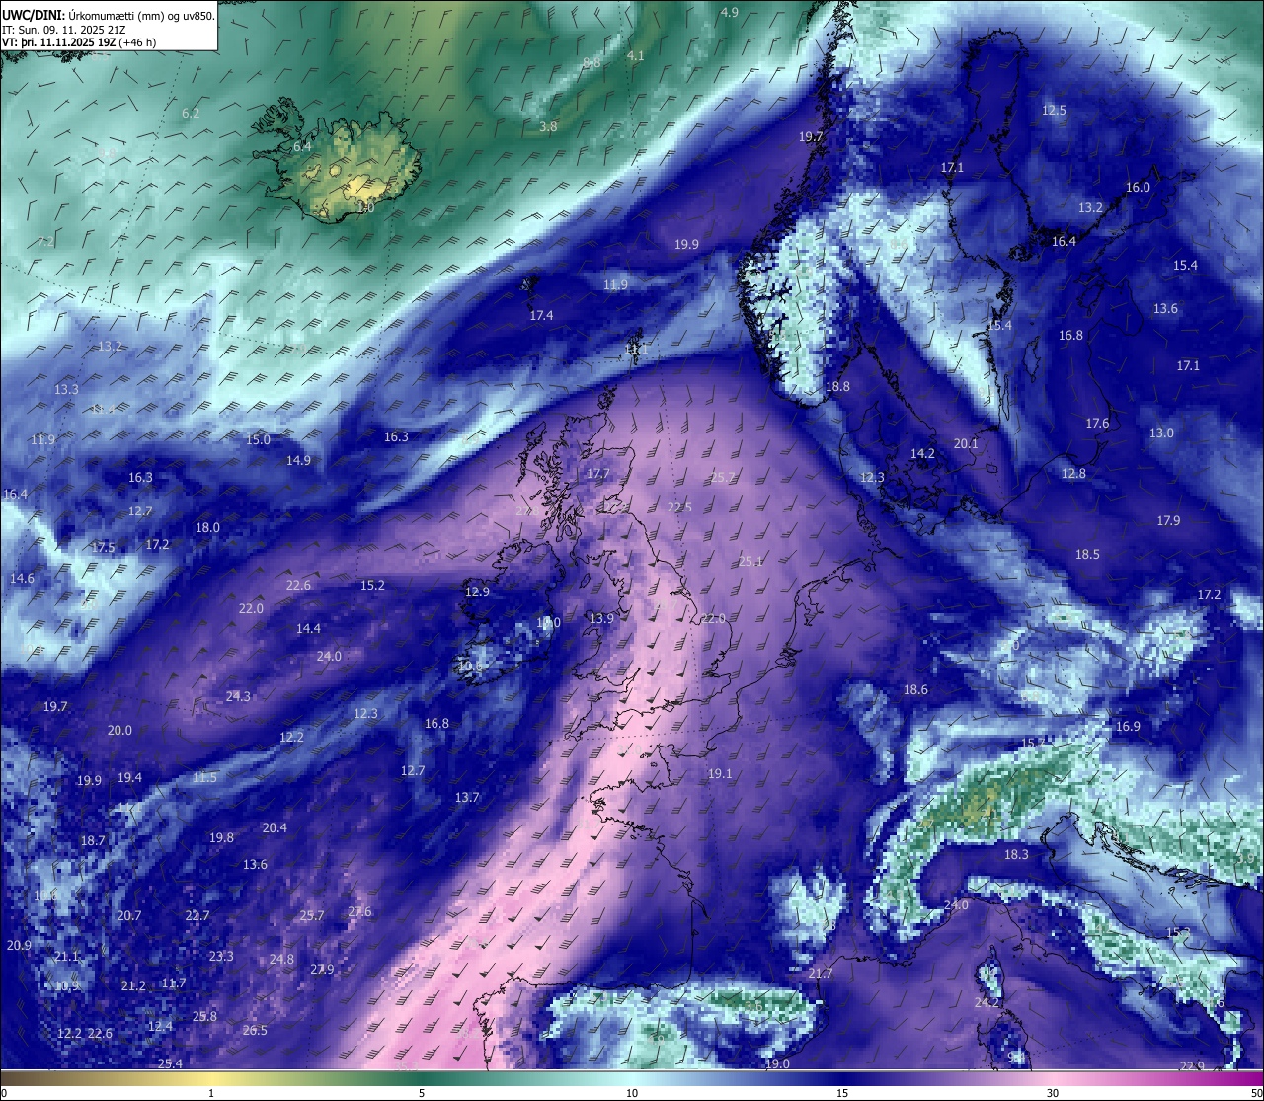Image resolution: width=1264 pixels, height=1101 pixels.
Task: Click the 19.0 value at the bottom edge
Action: click(777, 1064)
